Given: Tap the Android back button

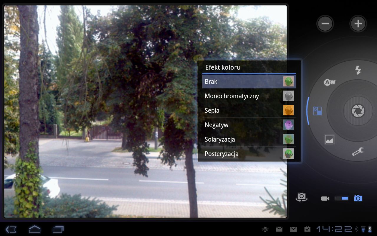Looking at the screenshot, I should point(11,229).
